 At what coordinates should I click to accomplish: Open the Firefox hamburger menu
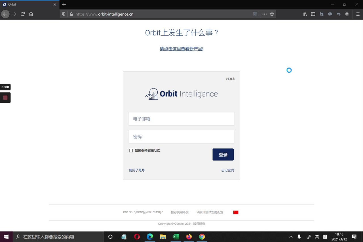pos(358,14)
